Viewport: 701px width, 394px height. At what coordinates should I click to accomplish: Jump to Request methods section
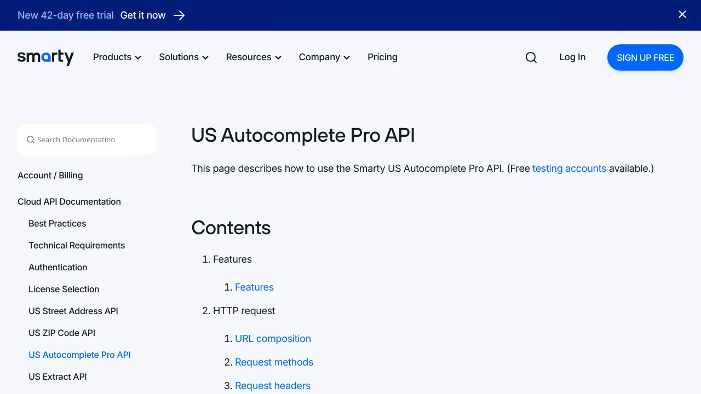(x=274, y=362)
